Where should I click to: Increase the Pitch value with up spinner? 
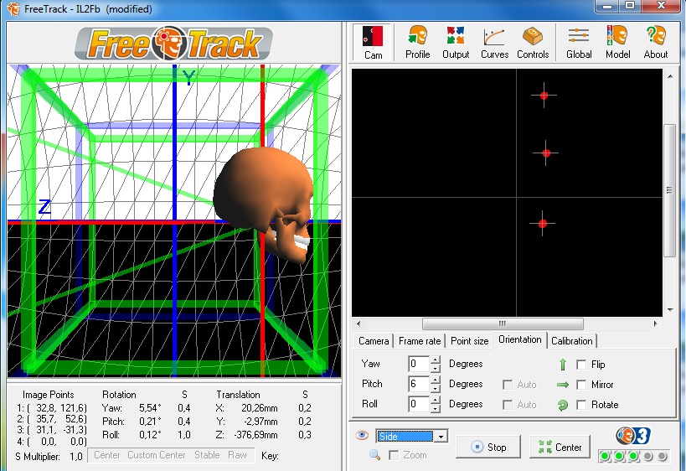[435, 380]
